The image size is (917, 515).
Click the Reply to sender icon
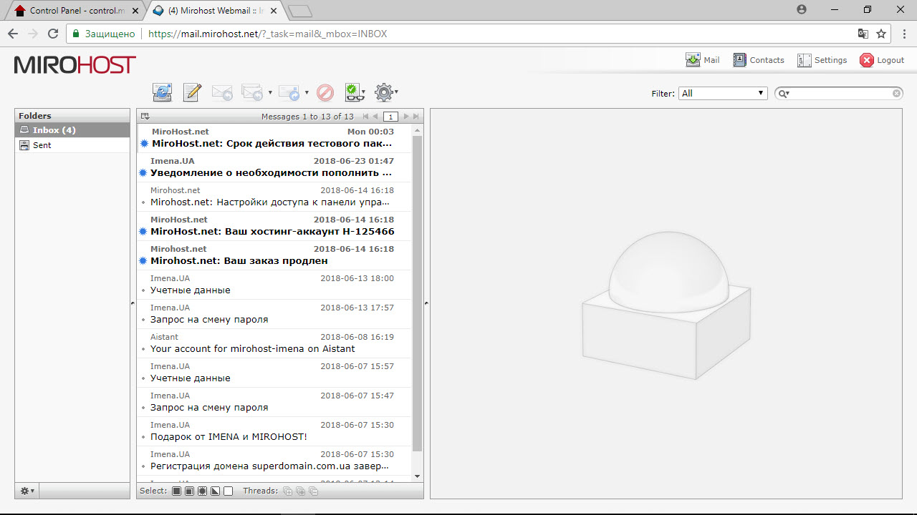[x=222, y=92]
